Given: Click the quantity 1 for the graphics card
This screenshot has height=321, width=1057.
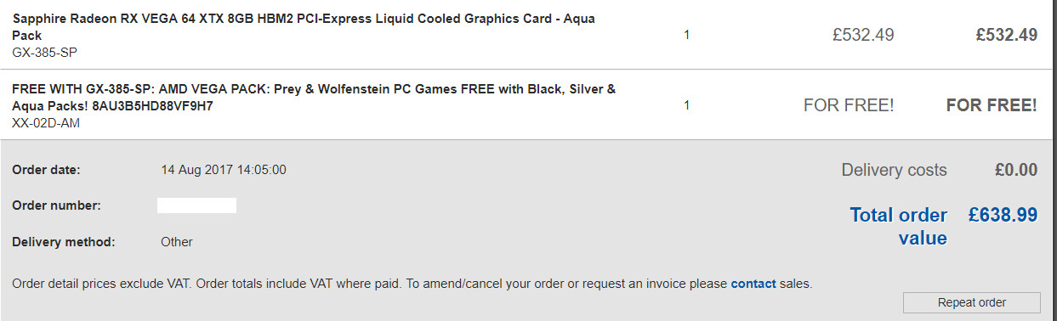Looking at the screenshot, I should pyautogui.click(x=686, y=35).
